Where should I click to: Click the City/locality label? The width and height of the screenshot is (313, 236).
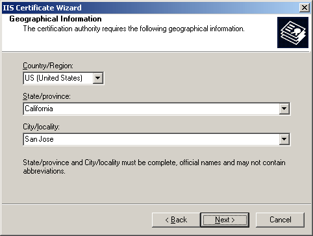pos(41,127)
